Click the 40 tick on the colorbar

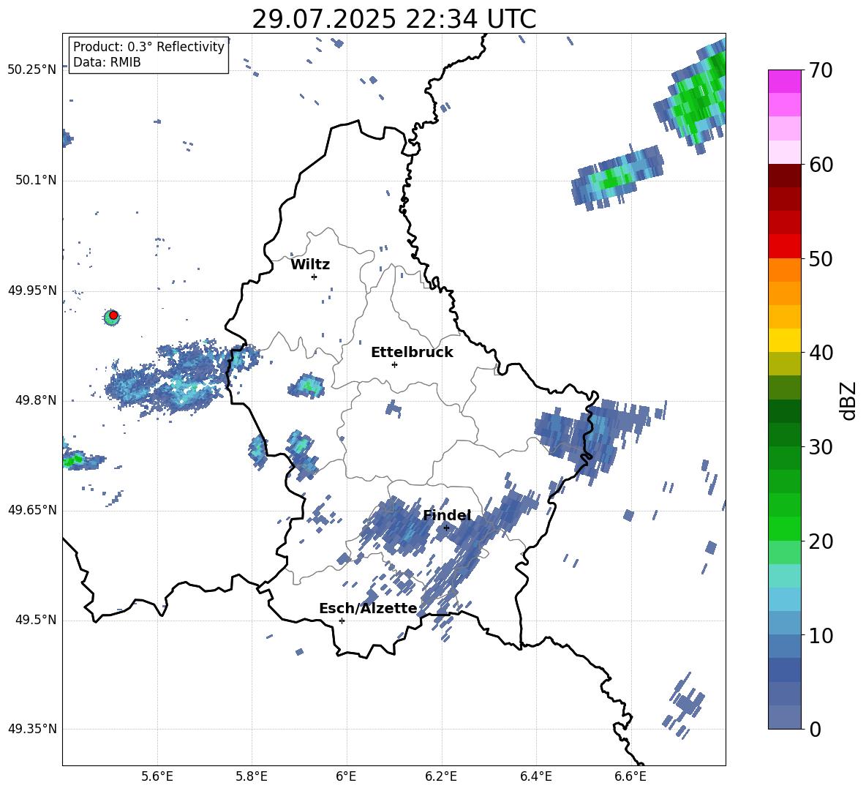pos(821,353)
